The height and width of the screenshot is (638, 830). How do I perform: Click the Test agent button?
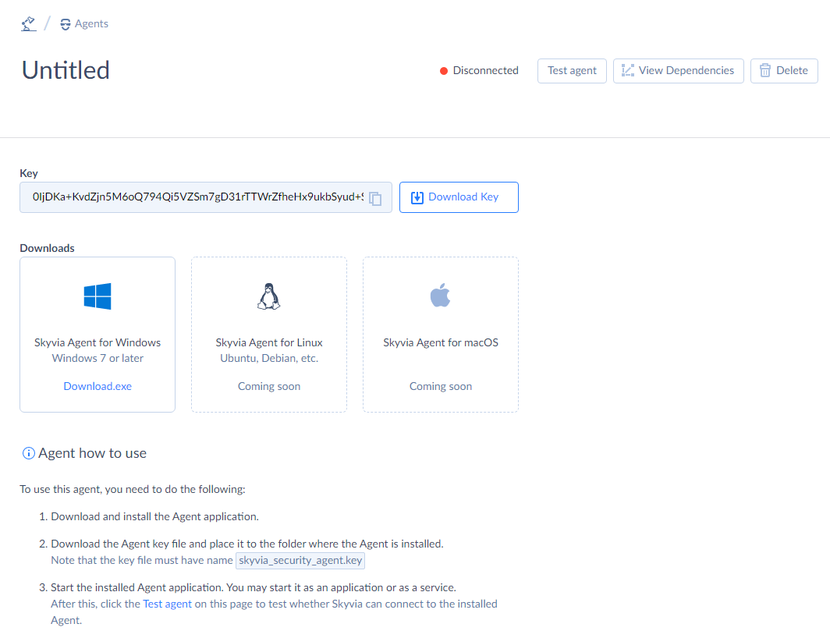pos(572,71)
